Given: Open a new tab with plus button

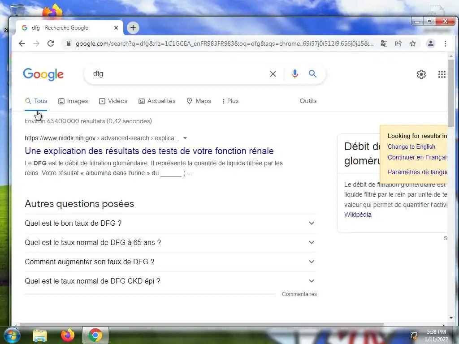Looking at the screenshot, I should [x=133, y=28].
